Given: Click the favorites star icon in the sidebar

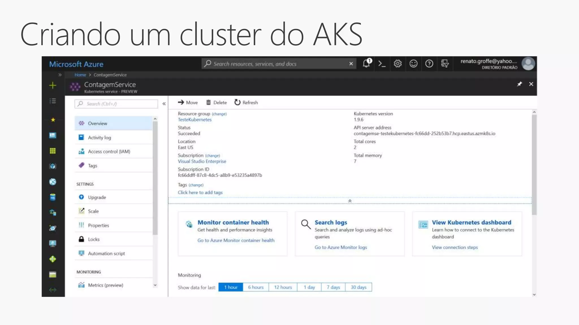Looking at the screenshot, I should pos(53,120).
